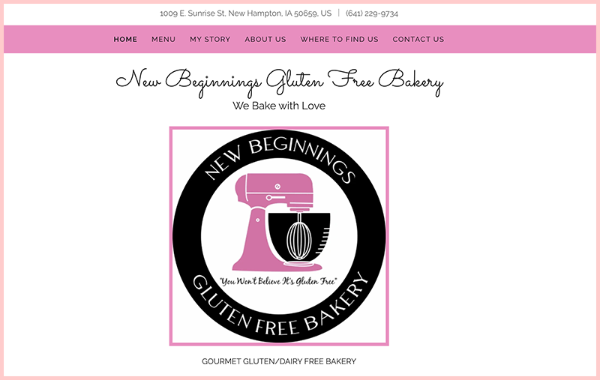Select the 'We Bake with Love' tagline
The image size is (600, 380).
pyautogui.click(x=279, y=106)
